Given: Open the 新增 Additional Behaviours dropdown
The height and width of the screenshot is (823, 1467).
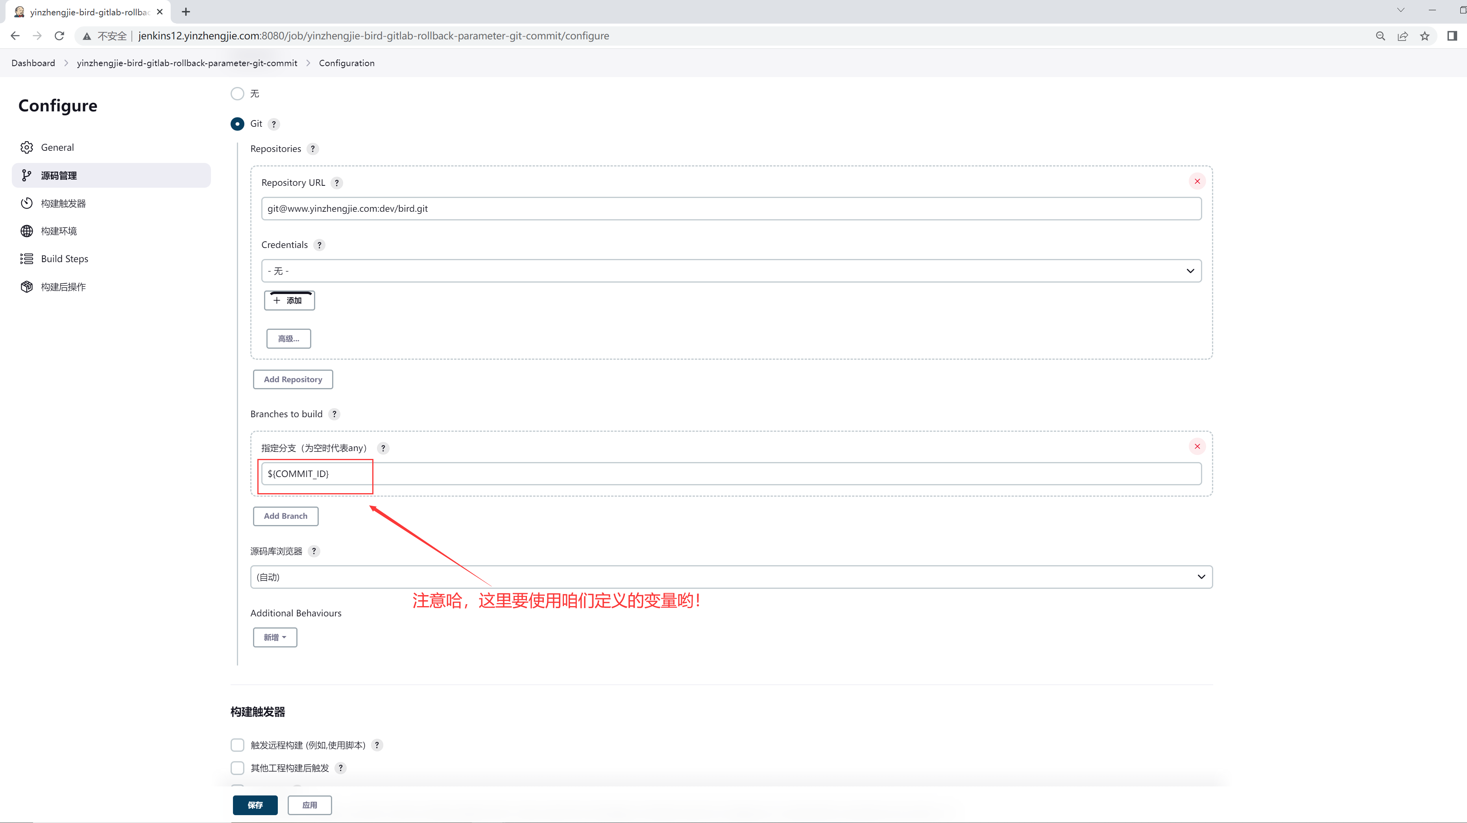Looking at the screenshot, I should click(275, 637).
